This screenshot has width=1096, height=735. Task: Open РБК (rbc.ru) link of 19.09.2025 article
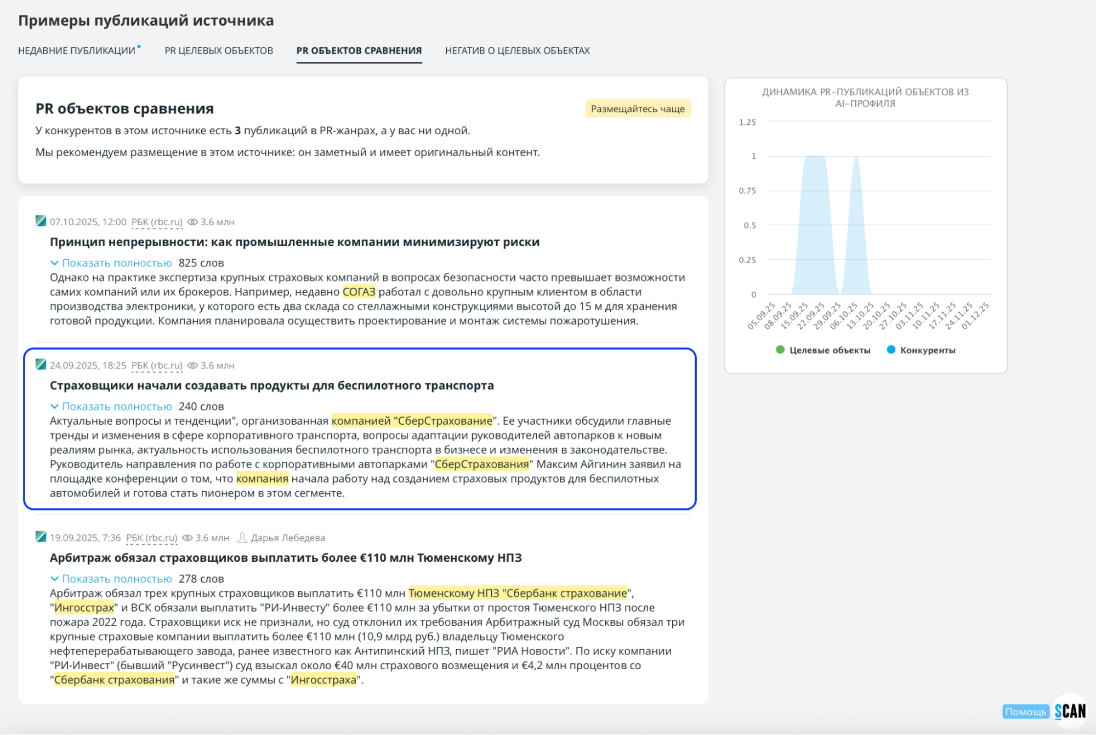click(x=152, y=538)
